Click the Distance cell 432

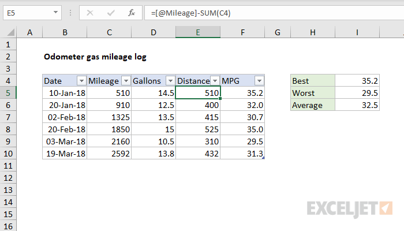[198, 154]
